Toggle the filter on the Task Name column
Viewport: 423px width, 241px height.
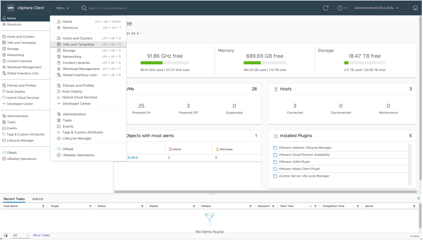coord(43,206)
